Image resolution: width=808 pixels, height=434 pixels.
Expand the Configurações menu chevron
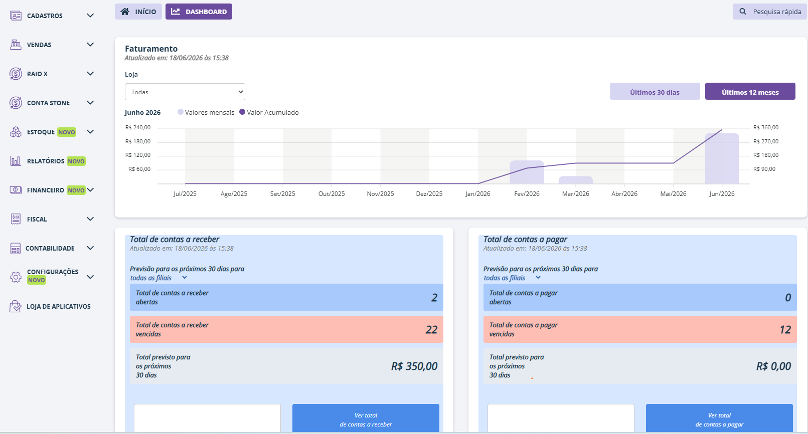click(x=90, y=277)
